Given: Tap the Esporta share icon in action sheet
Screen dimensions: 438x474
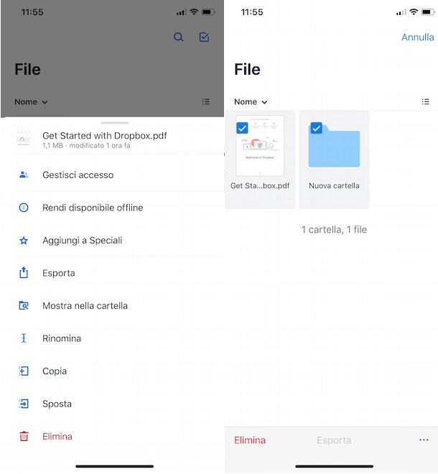Looking at the screenshot, I should [x=24, y=273].
